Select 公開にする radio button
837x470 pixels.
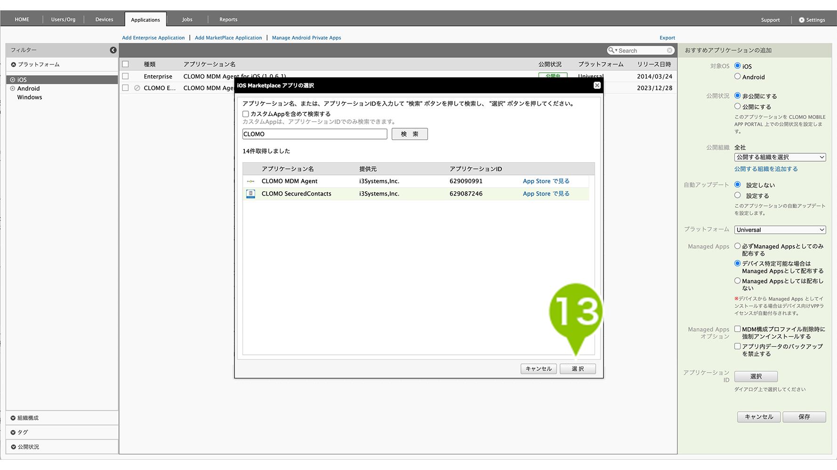coord(738,106)
